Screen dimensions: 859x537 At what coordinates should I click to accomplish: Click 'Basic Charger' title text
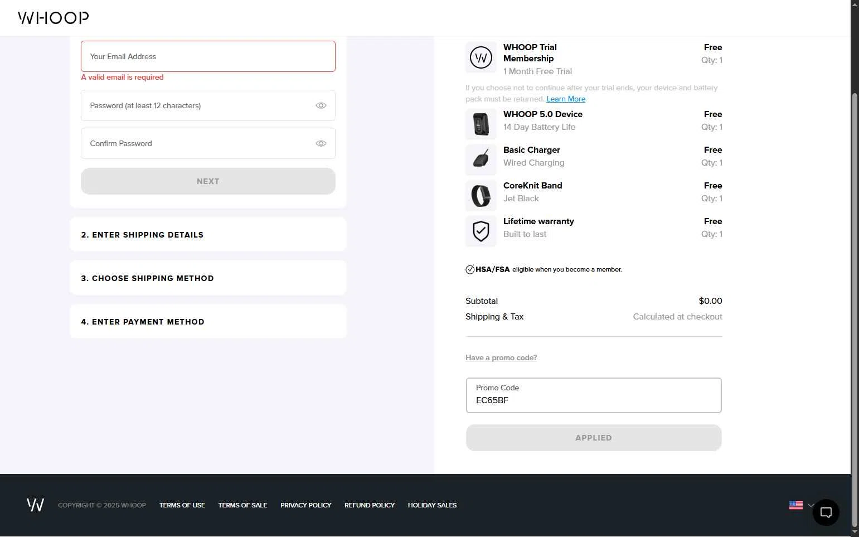(x=532, y=150)
